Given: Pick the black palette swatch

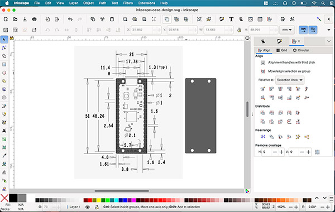Looking at the screenshot, I should pos(13,198).
